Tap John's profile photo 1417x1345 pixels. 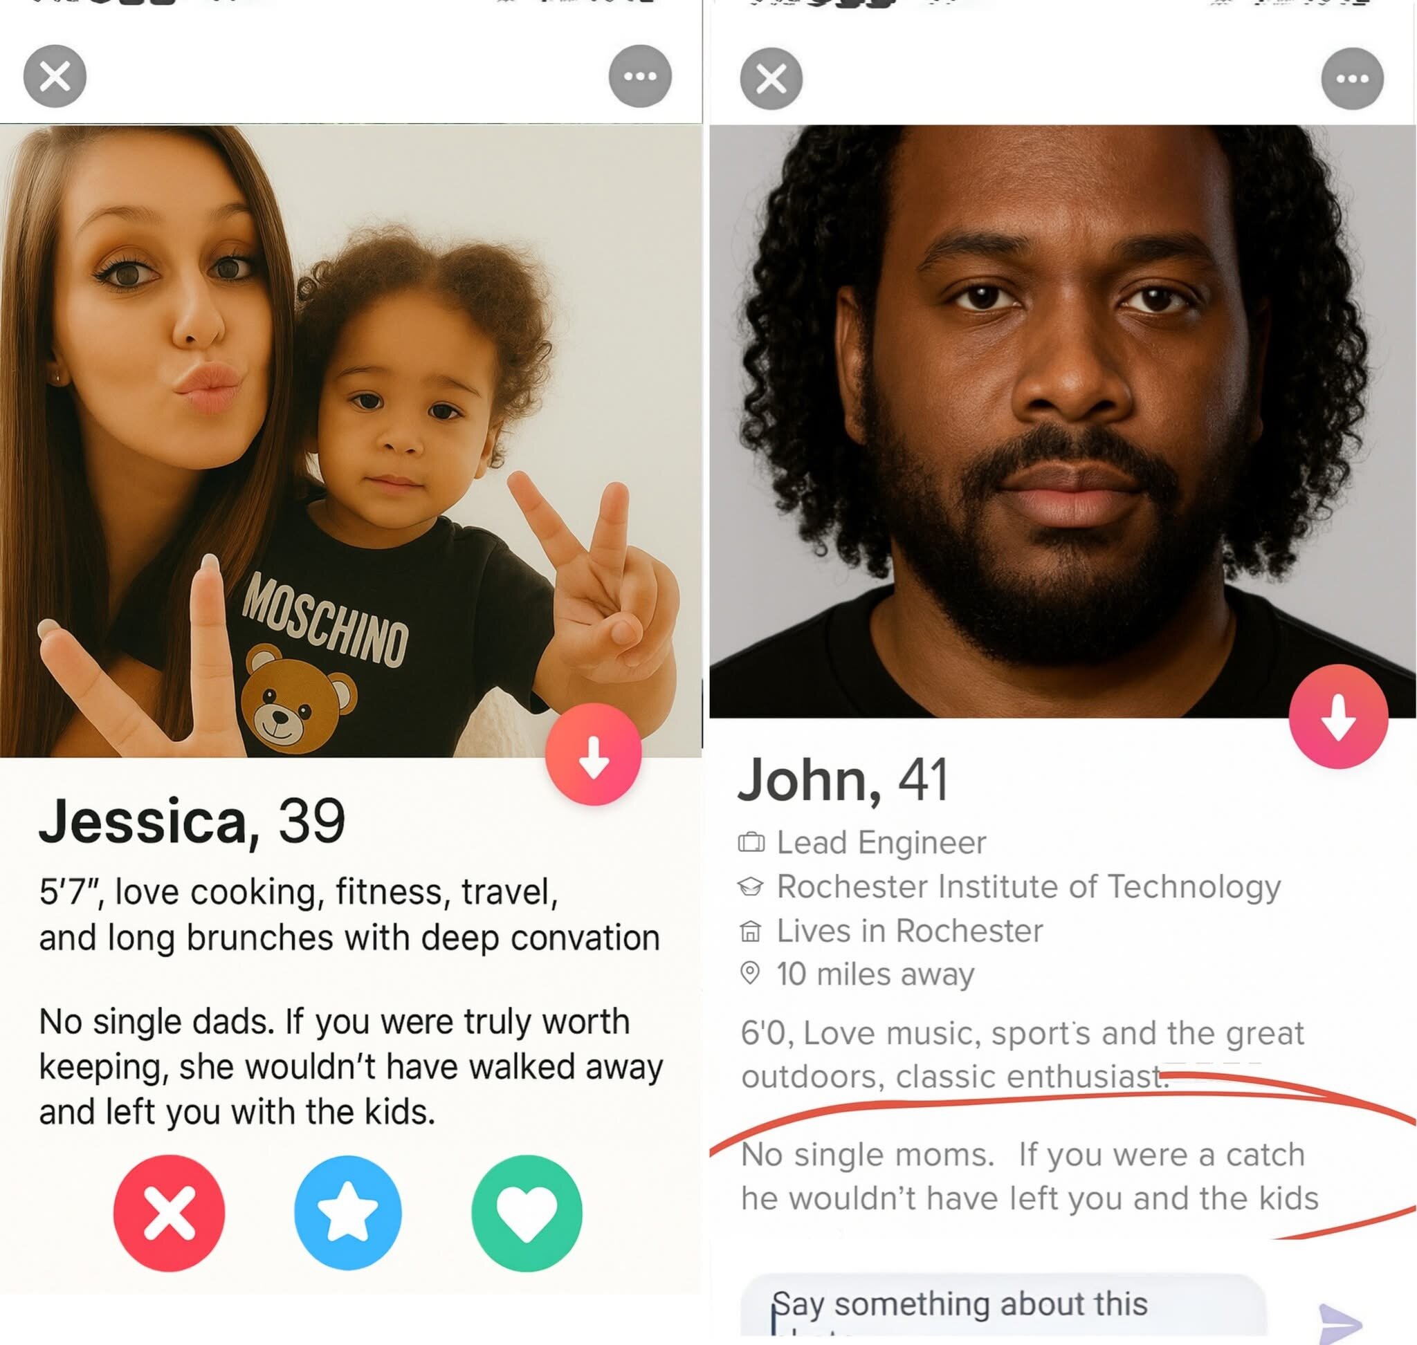coord(1063,422)
